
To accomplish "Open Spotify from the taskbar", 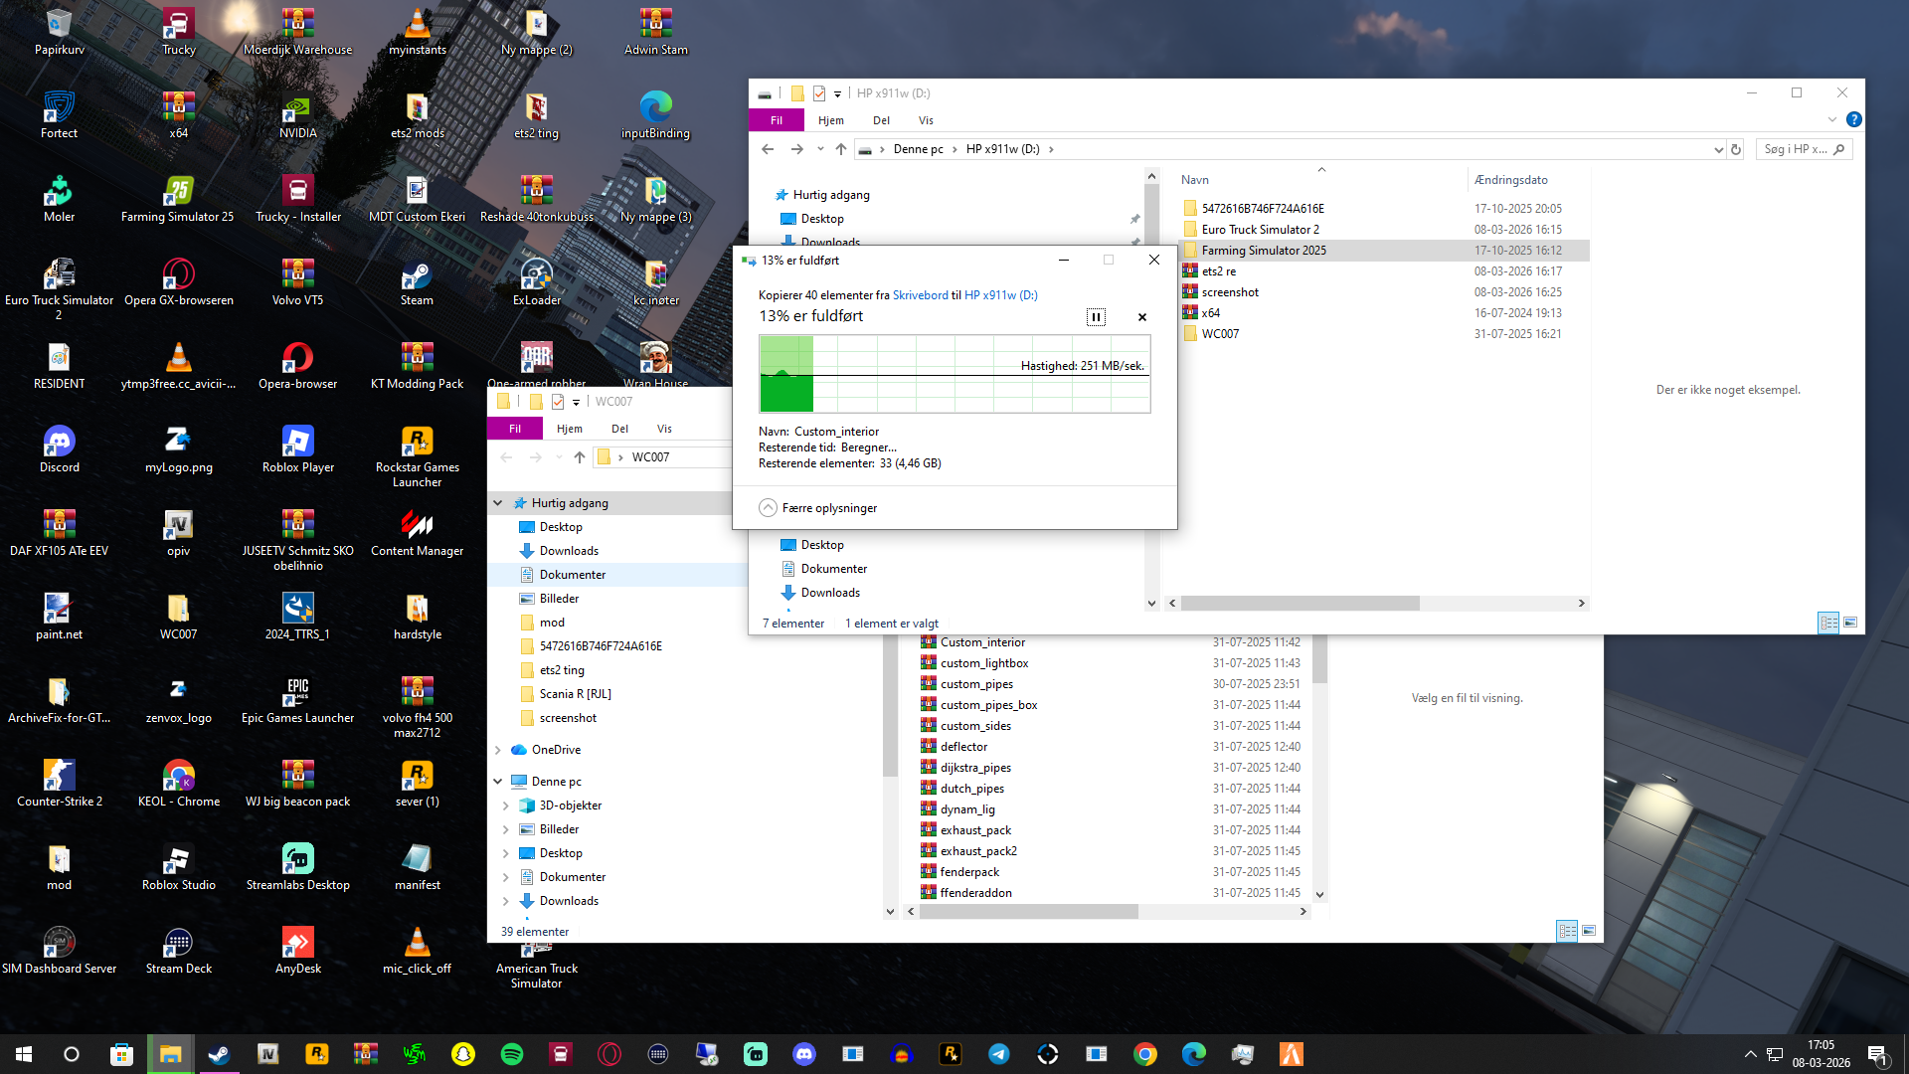I will pos(512,1054).
